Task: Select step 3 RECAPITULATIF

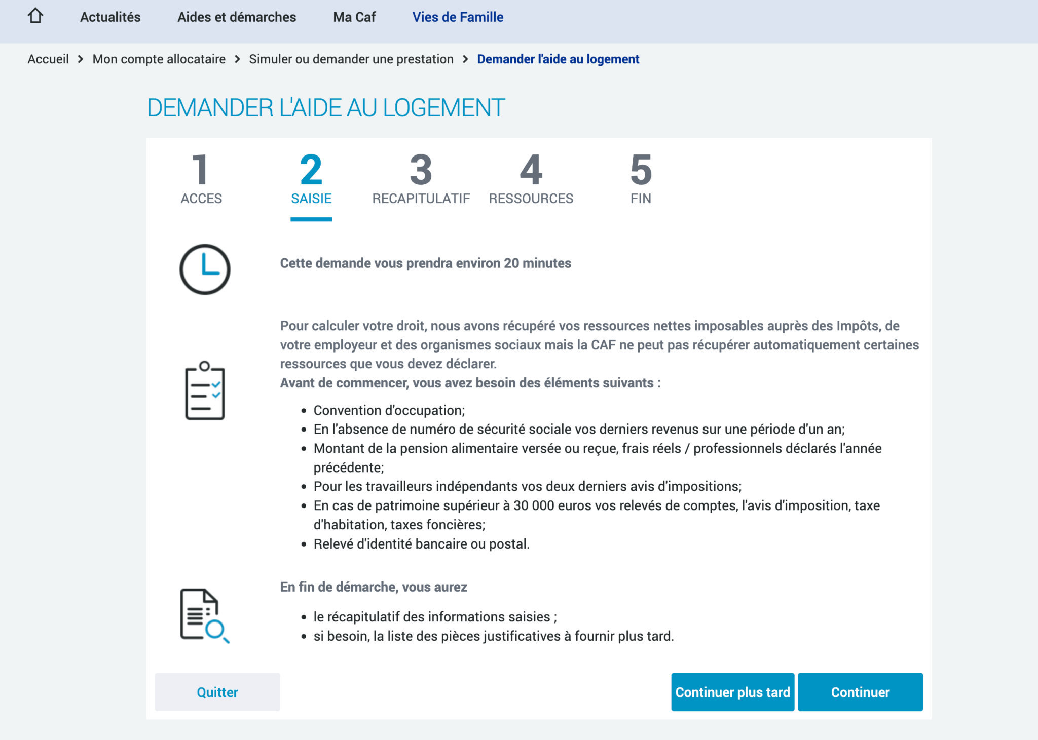Action: (x=421, y=179)
